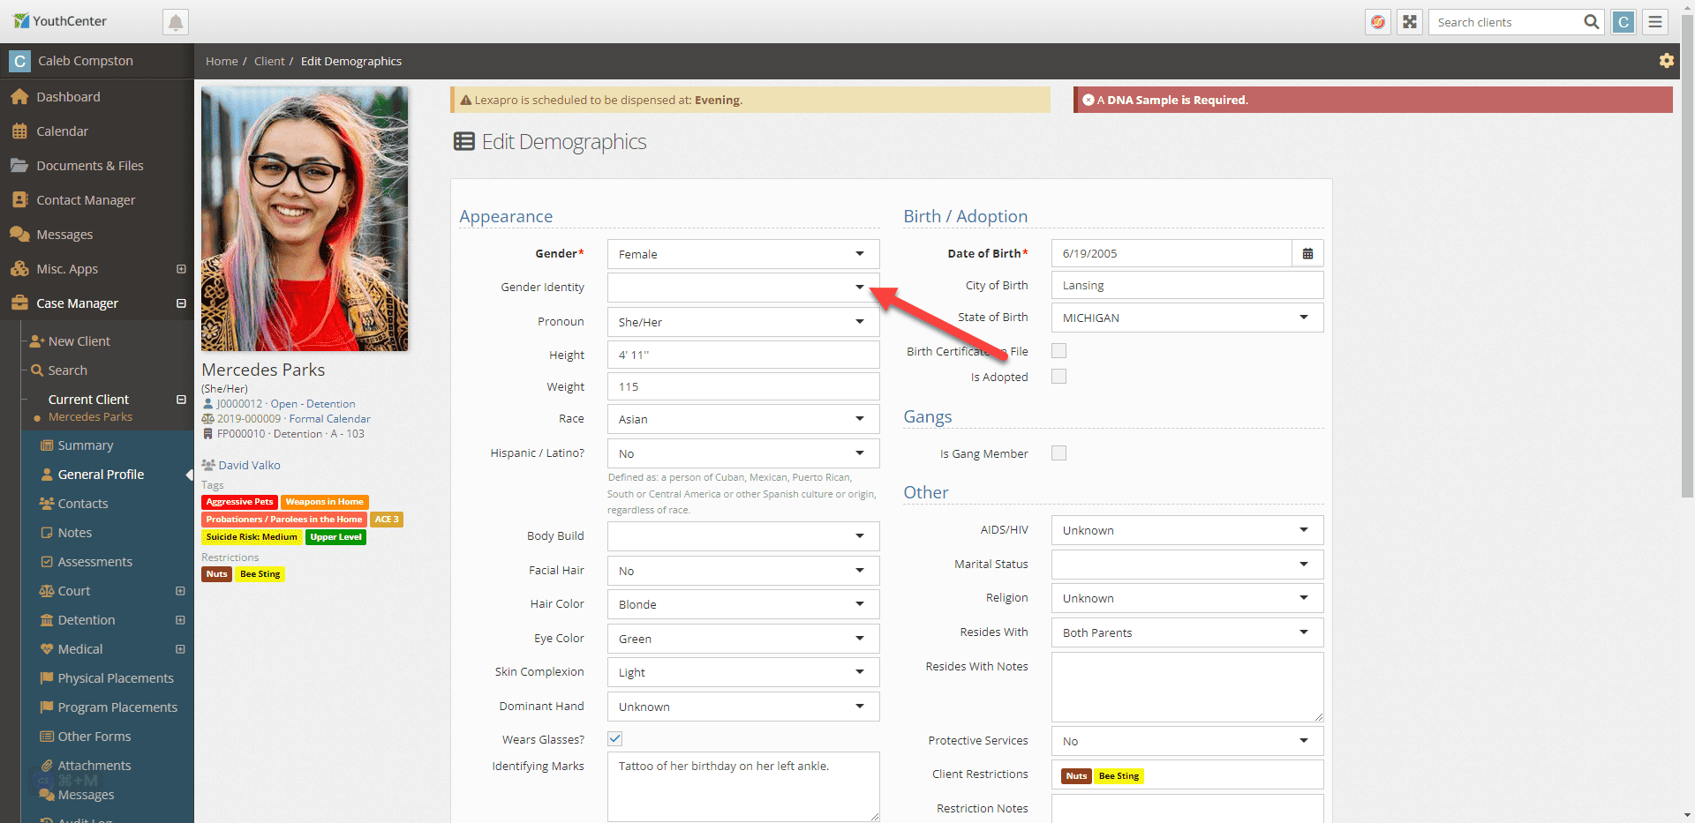Toggle the Is Adopted checkbox
The image size is (1695, 823).
click(1058, 377)
